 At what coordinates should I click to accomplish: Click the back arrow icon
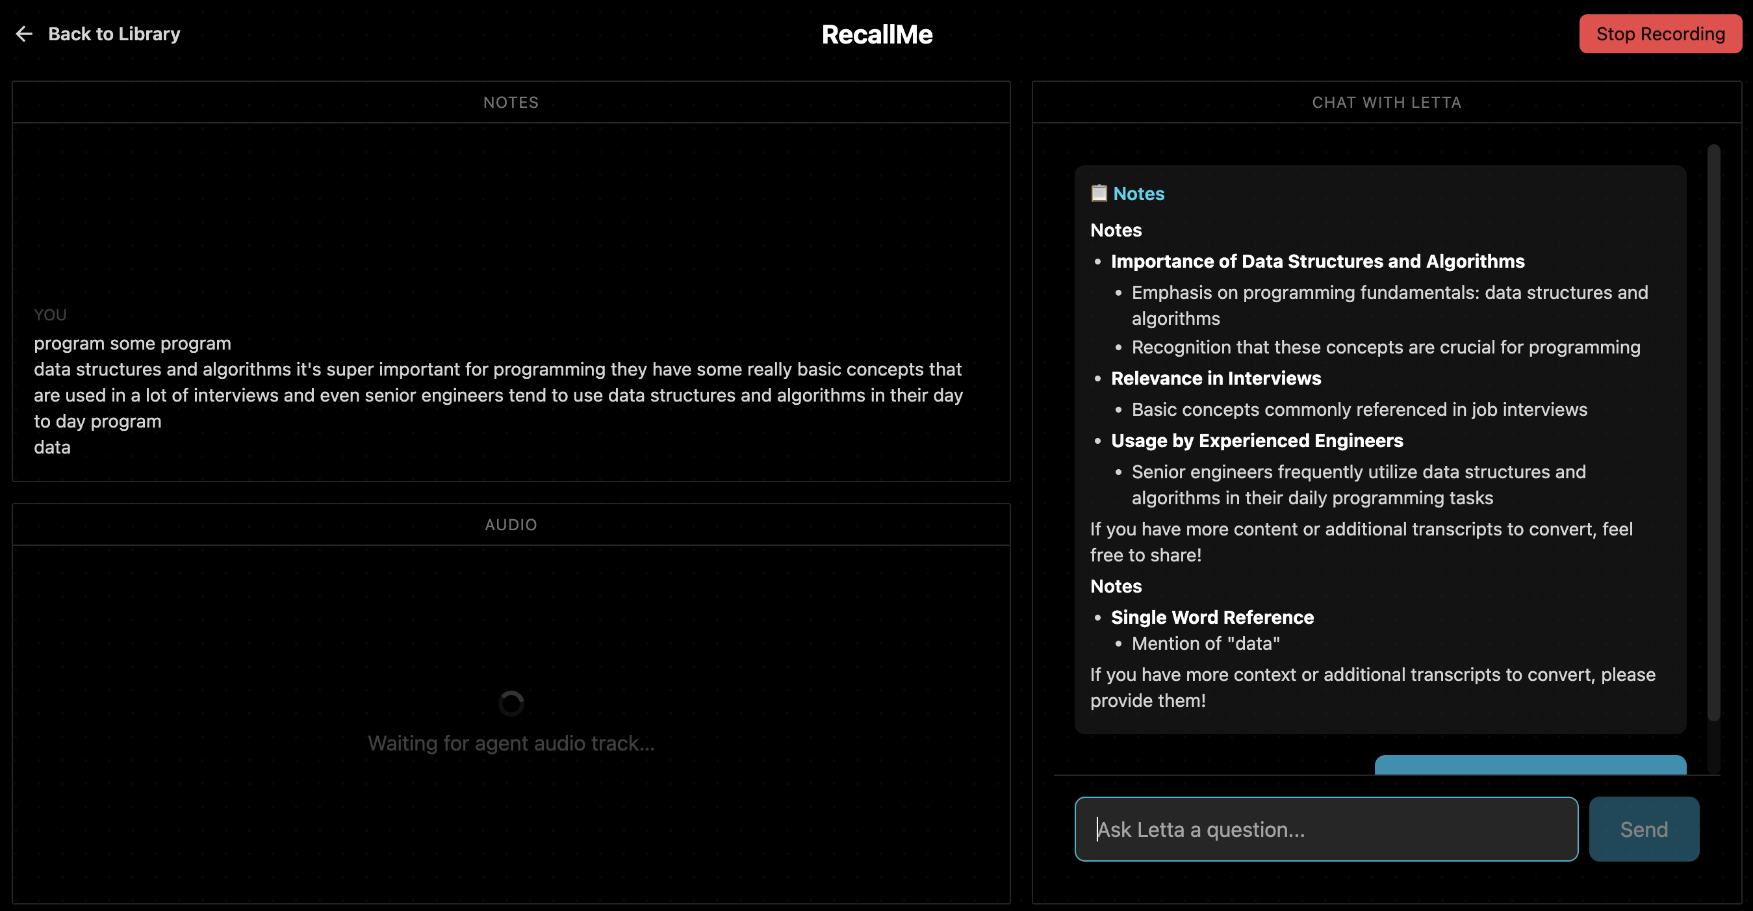24,34
